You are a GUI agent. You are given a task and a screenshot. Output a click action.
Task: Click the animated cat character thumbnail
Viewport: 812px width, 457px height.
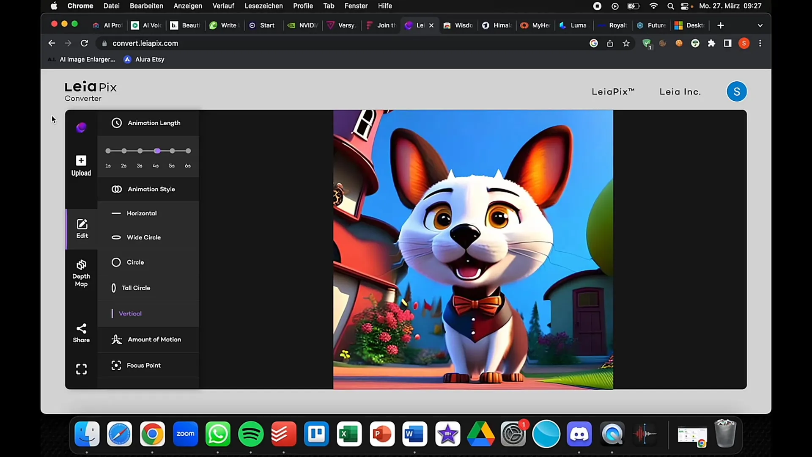point(472,249)
